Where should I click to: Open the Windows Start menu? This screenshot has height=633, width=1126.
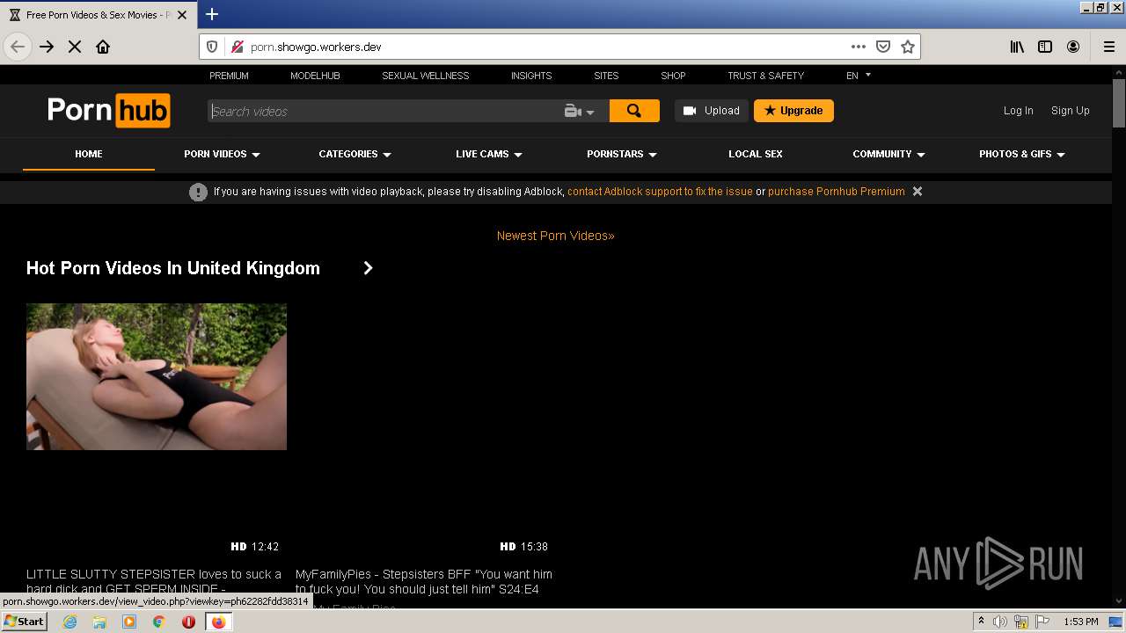(x=25, y=622)
